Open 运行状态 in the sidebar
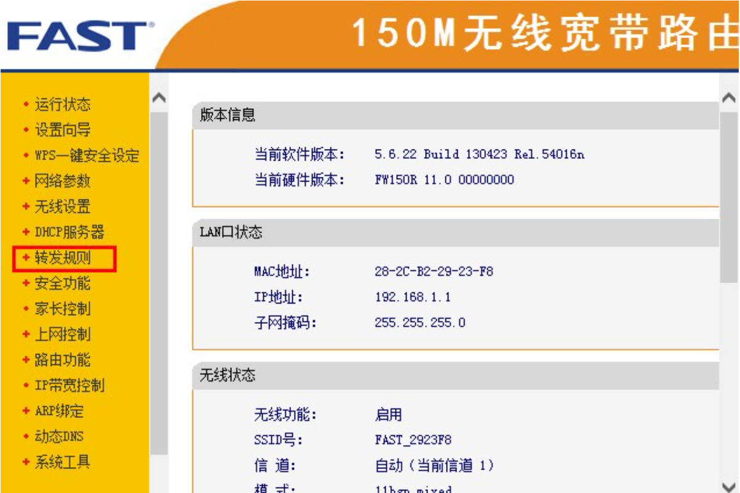Viewport: 740px width, 493px height. click(62, 105)
